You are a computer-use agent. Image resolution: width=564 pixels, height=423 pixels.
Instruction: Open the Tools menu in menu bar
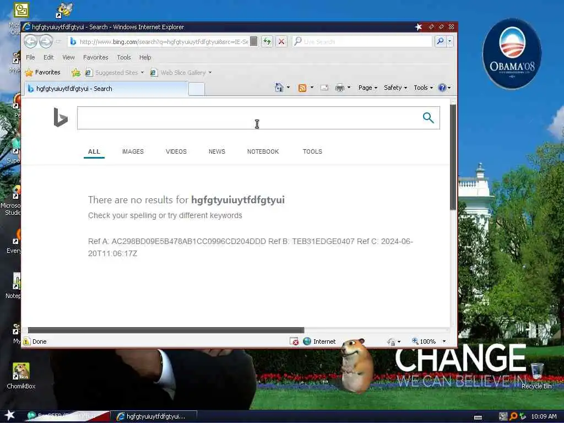124,57
